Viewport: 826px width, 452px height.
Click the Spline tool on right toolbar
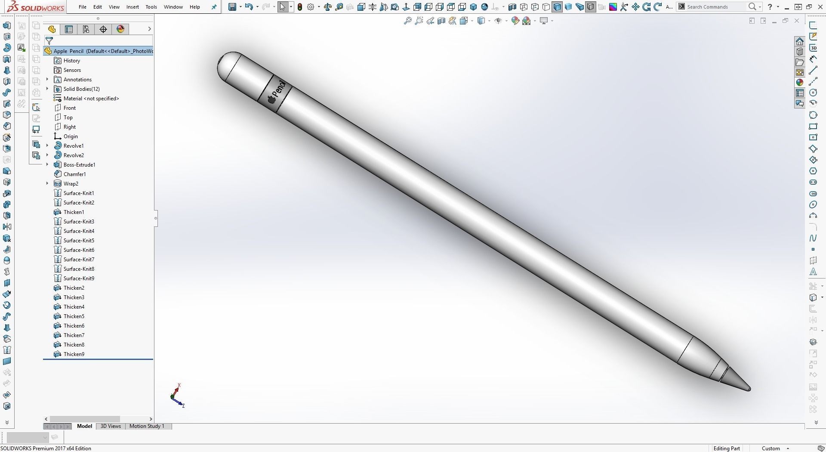point(813,238)
